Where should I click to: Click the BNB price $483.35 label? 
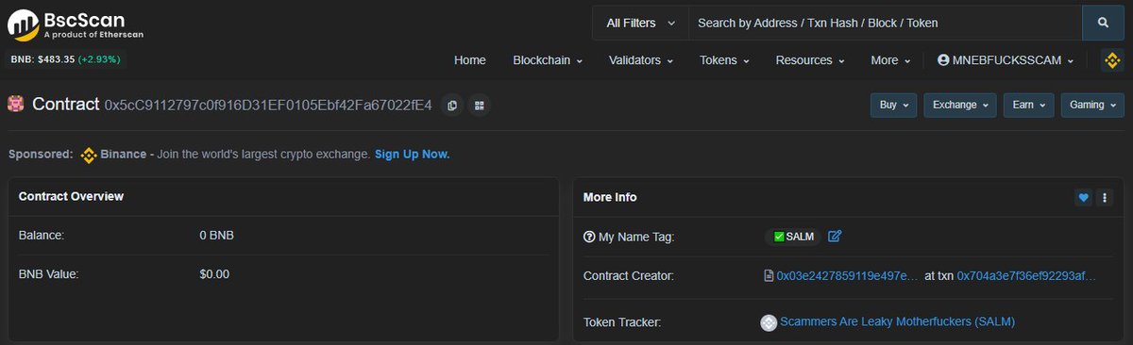64,58
